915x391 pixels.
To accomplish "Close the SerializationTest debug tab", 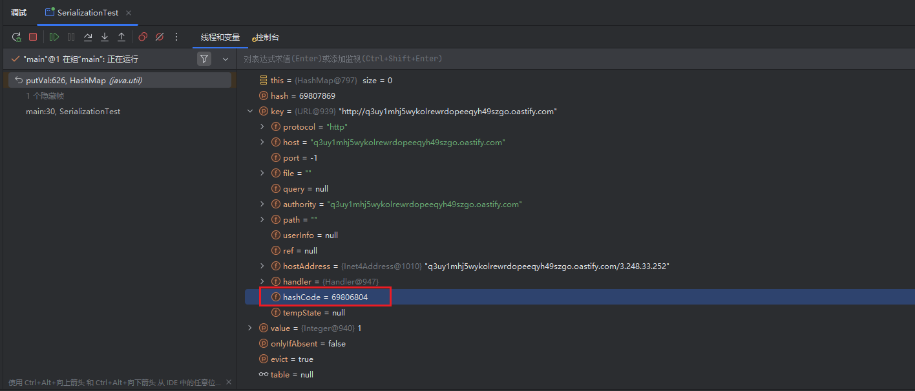I will pos(129,13).
